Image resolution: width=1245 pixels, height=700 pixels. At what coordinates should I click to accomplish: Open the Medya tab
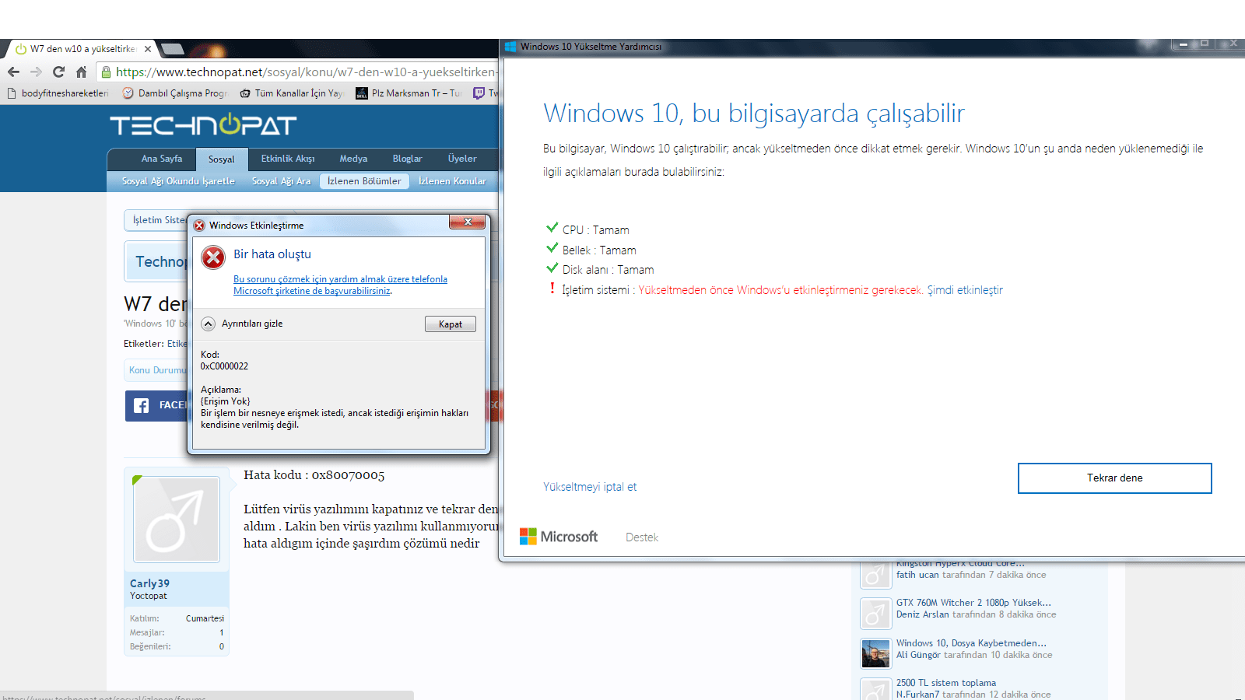[353, 159]
